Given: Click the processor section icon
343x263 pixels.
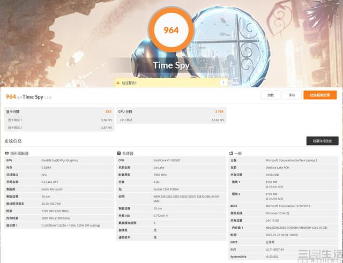Looking at the screenshot, I should (118, 153).
